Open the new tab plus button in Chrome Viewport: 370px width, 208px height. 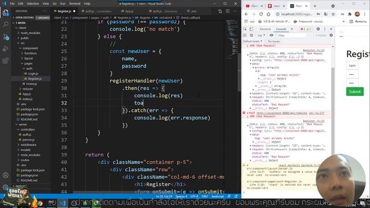tap(314, 6)
